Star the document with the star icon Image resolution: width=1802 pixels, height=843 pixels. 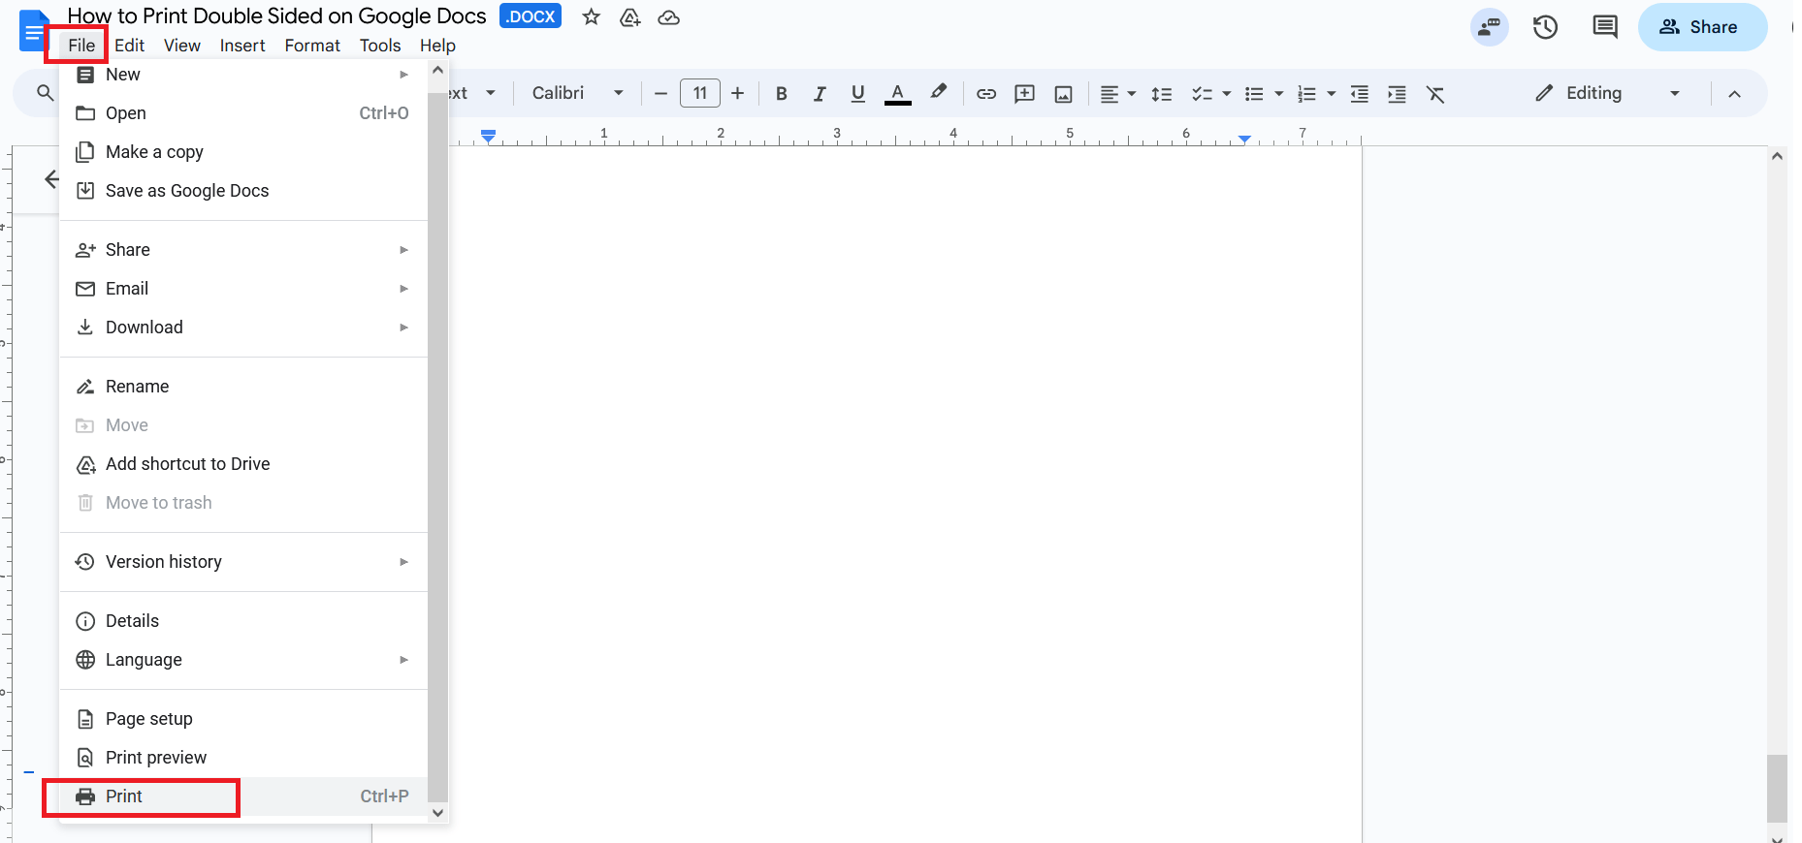coord(592,17)
